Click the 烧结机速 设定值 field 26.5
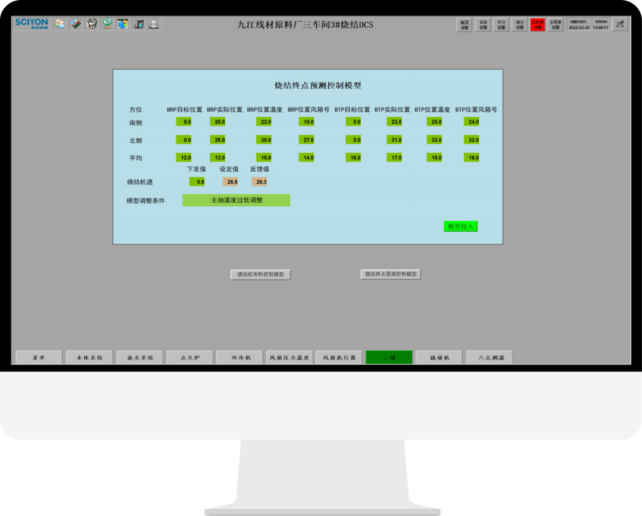 (230, 182)
